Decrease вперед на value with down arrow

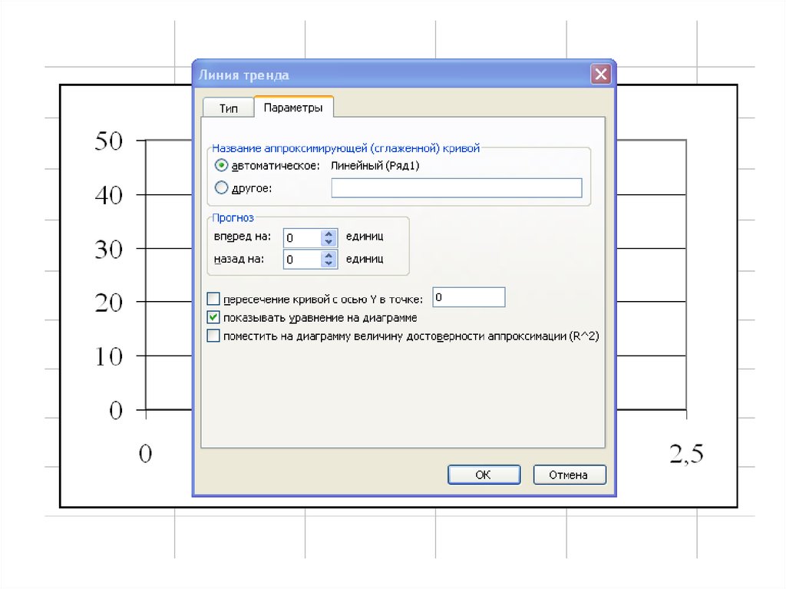tap(329, 243)
